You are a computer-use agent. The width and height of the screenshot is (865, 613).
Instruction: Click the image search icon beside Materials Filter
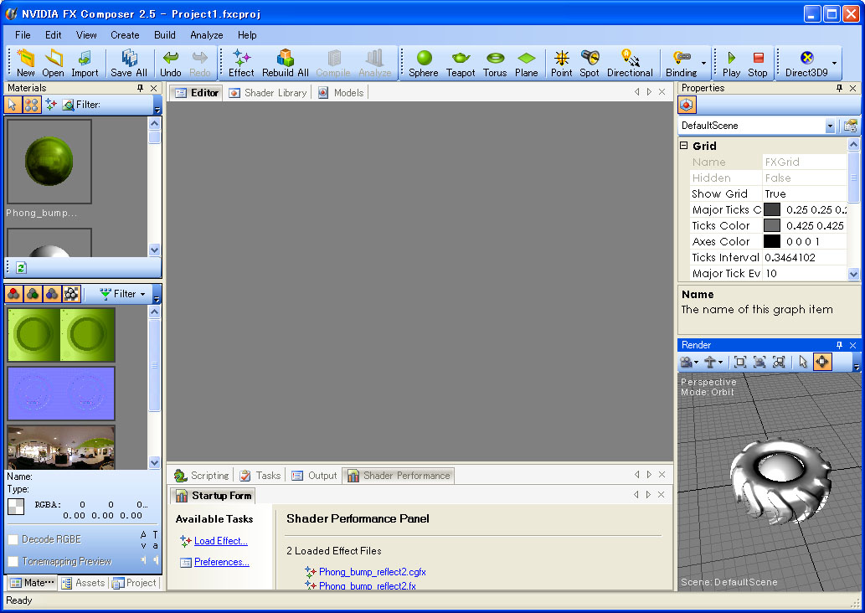pos(69,105)
